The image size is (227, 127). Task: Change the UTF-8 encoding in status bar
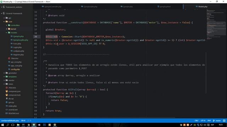[x=203, y=121]
